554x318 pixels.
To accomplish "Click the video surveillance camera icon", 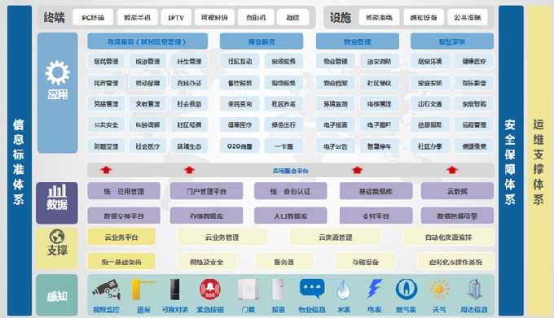I will (106, 289).
